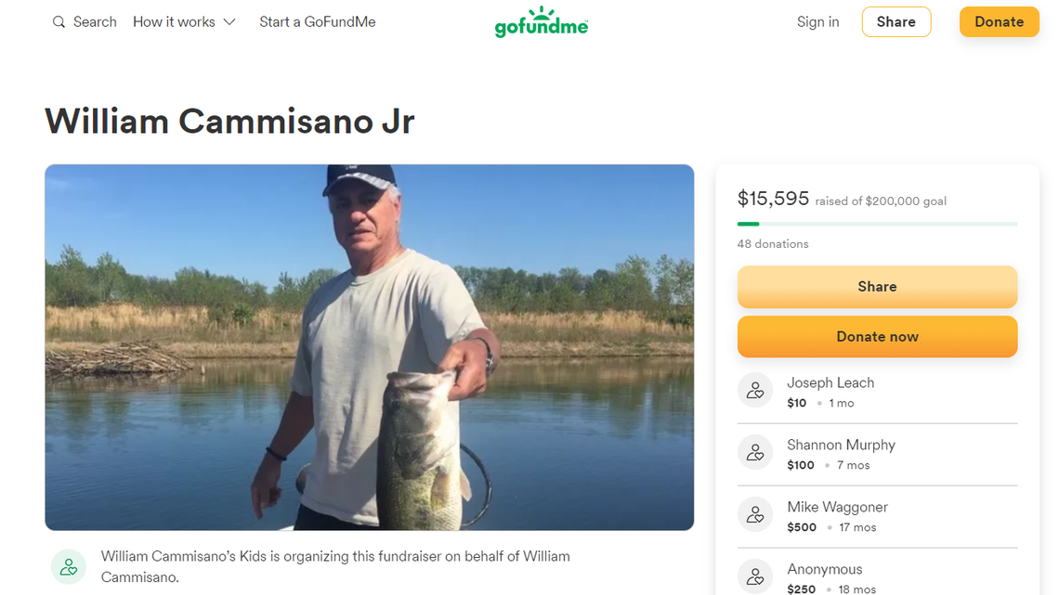Click Mike Waggoner's donor avatar icon
Image resolution: width=1059 pixels, height=595 pixels.
tap(755, 515)
